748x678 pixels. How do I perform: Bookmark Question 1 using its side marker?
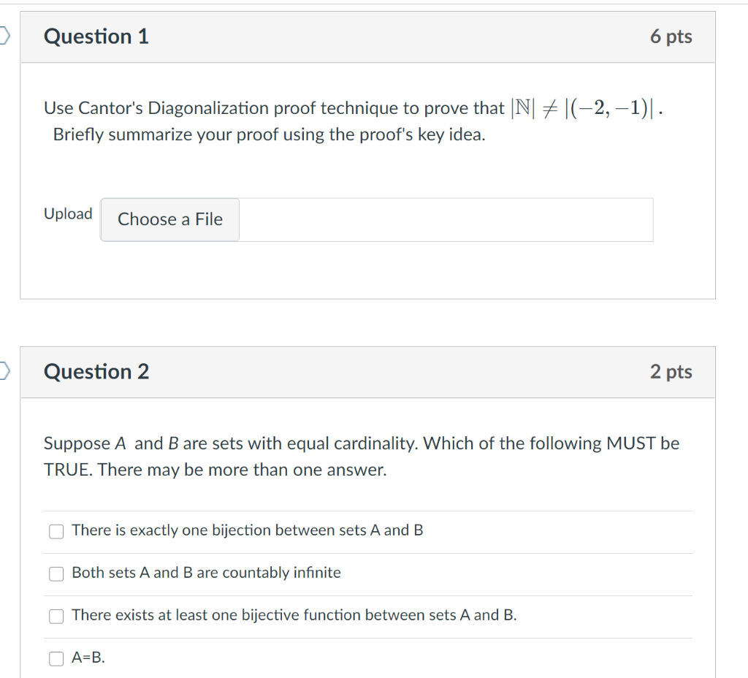(x=3, y=36)
